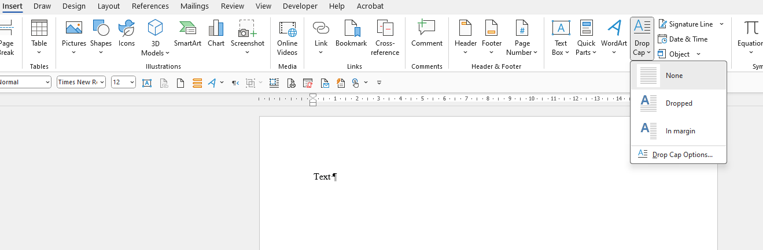This screenshot has width=763, height=250.
Task: Open the Style dropdown showing Normal
Action: (x=24, y=82)
